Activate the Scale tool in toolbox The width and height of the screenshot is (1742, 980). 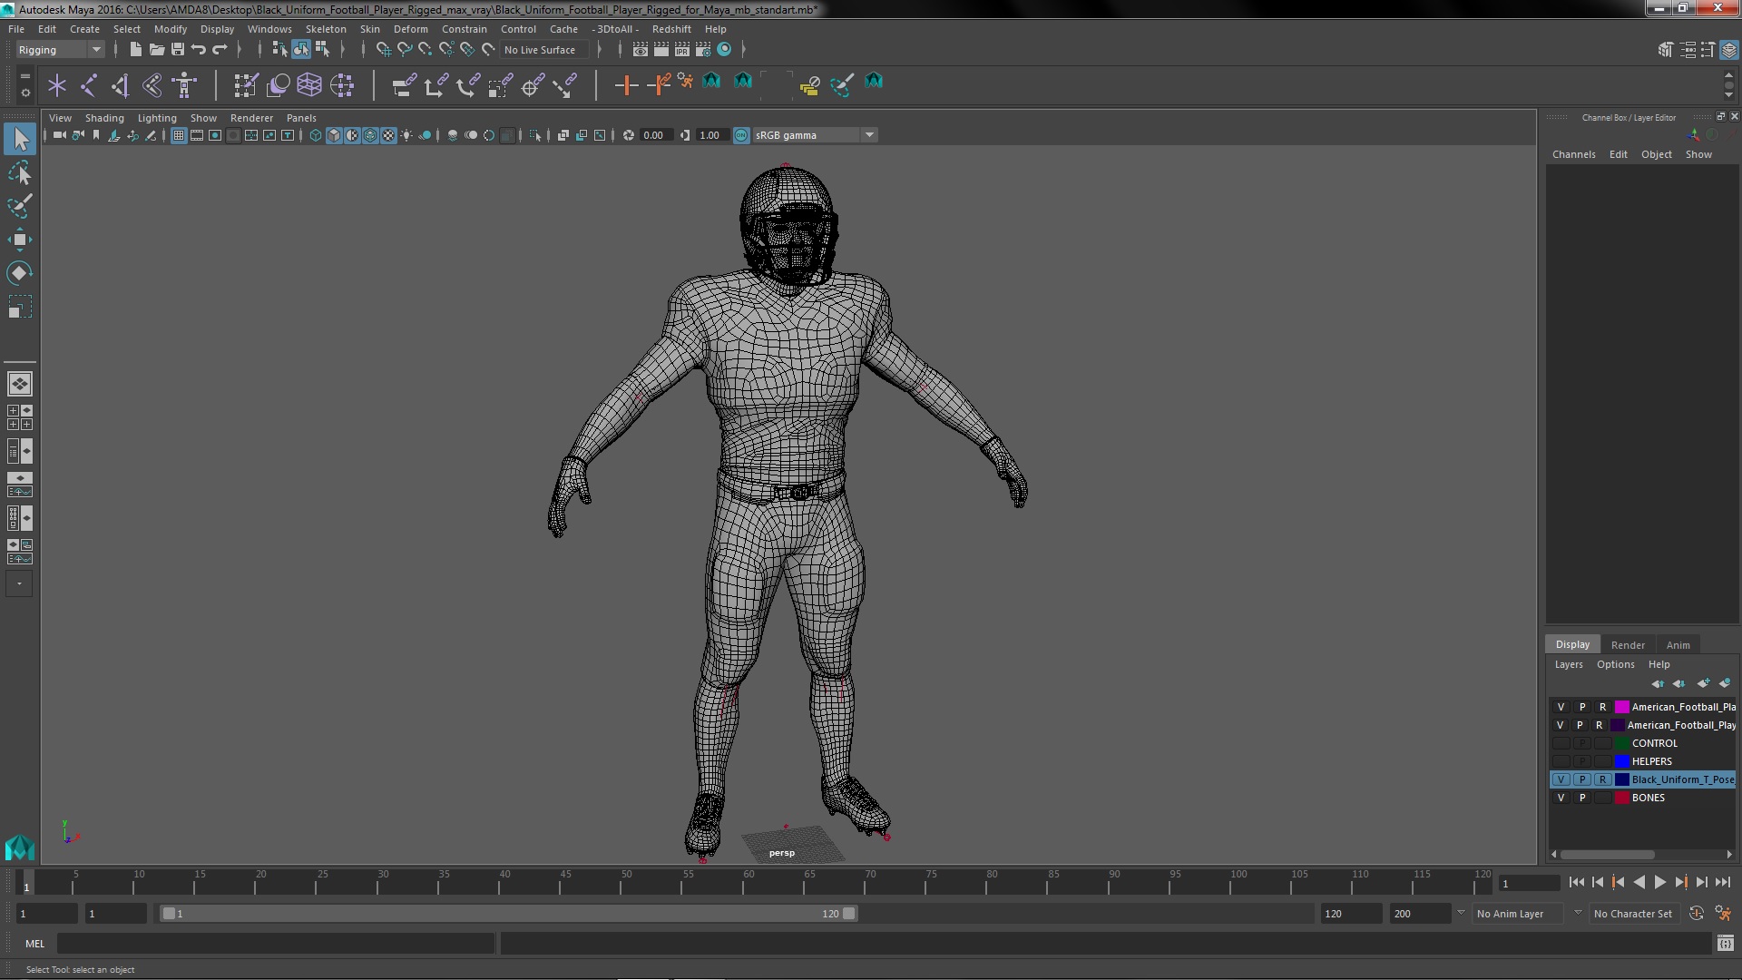(x=20, y=307)
